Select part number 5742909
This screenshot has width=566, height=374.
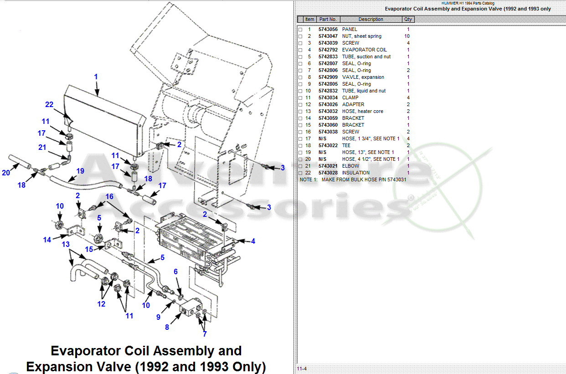click(328, 77)
